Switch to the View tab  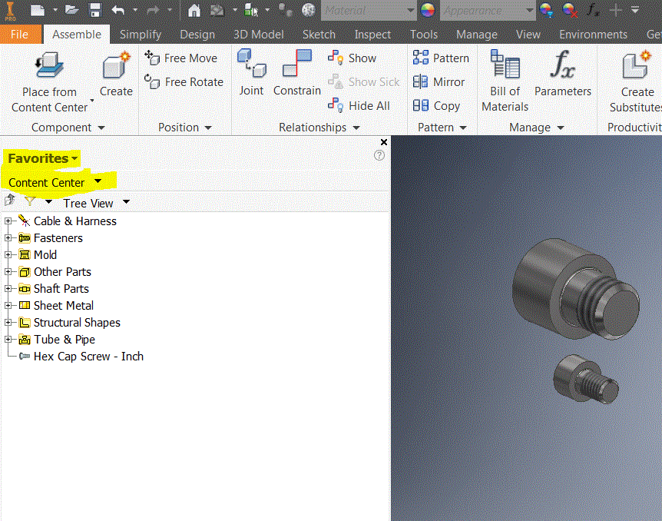(528, 35)
